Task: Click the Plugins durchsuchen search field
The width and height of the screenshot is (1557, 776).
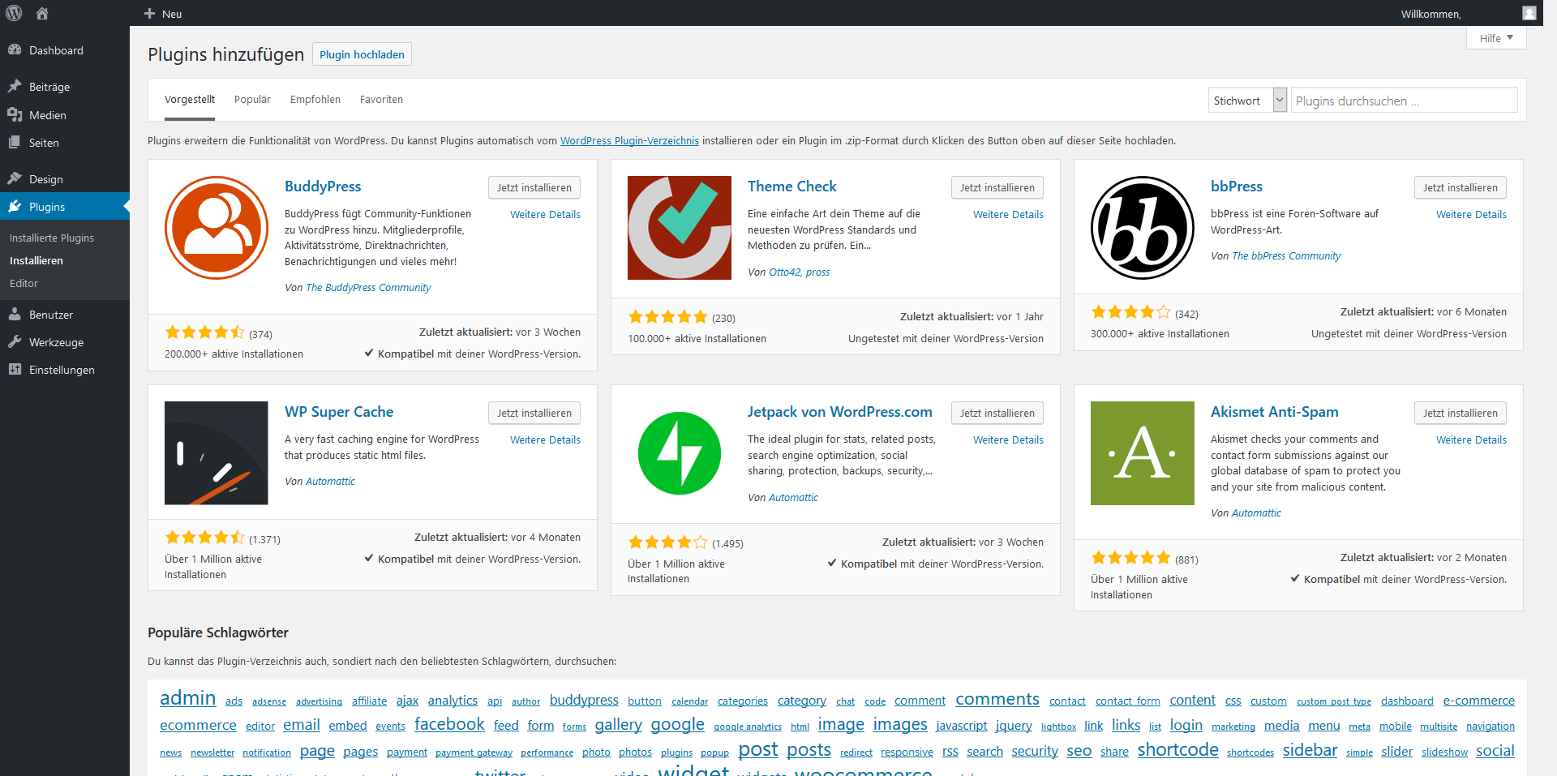Action: [x=1403, y=100]
